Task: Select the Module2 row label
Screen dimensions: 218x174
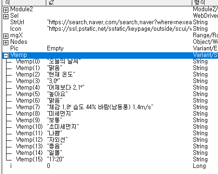Action: 21,9
